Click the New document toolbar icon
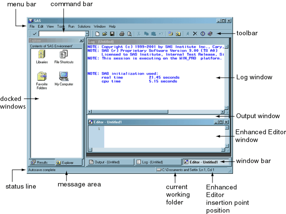Image resolution: width=286 pixels, height=214 pixels. [97, 34]
